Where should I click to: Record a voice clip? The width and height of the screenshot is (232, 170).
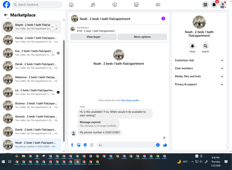click(72, 145)
